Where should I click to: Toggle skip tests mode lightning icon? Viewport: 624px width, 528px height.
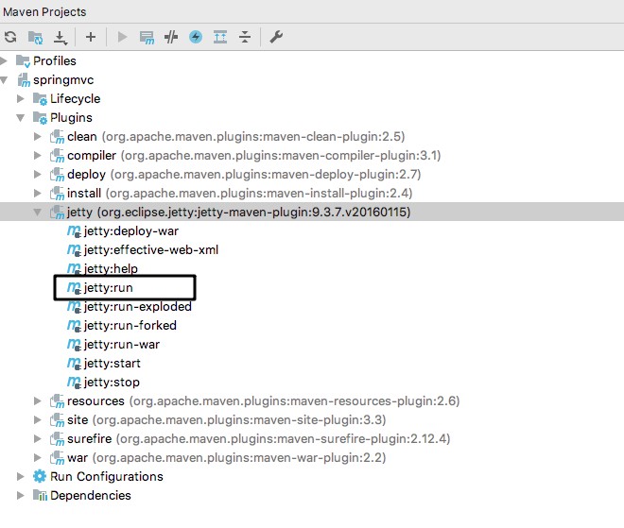point(196,37)
